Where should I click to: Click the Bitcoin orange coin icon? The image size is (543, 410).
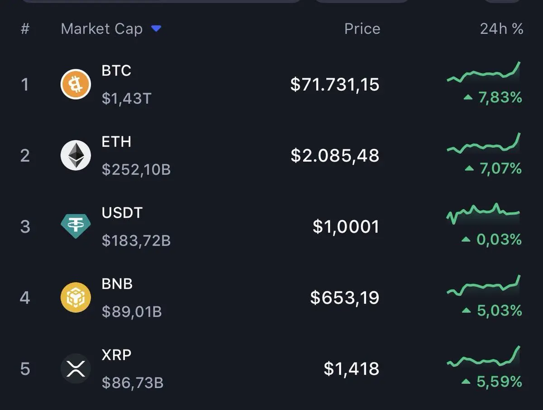tap(76, 84)
